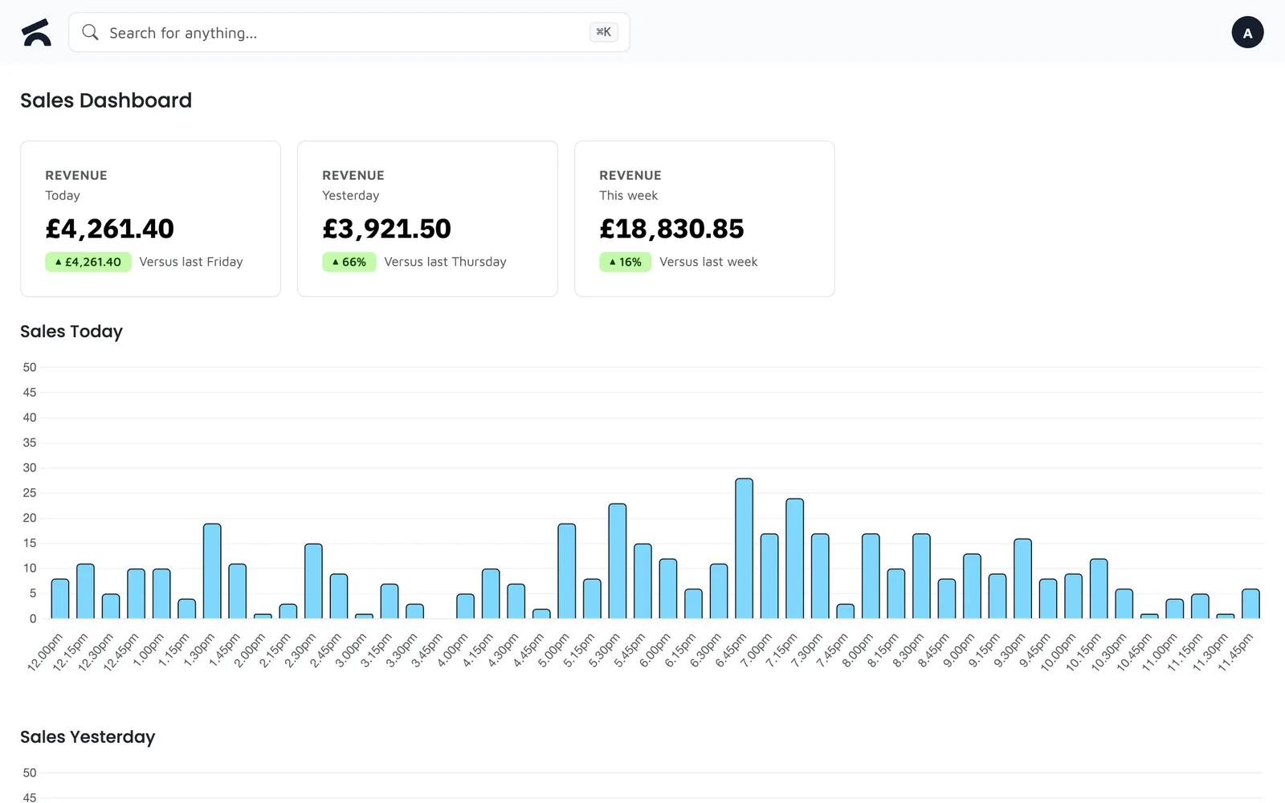Click the 12.00pm bar in Sales Today
The height and width of the screenshot is (803, 1285).
tap(60, 599)
